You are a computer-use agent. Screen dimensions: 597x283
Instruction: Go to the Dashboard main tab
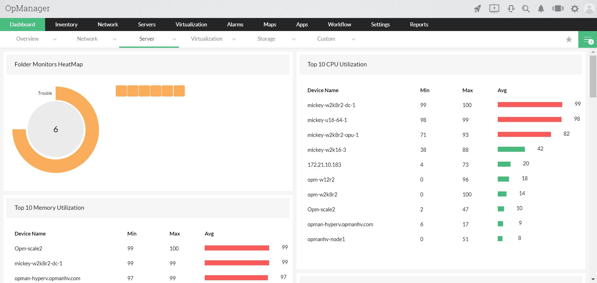pos(22,25)
